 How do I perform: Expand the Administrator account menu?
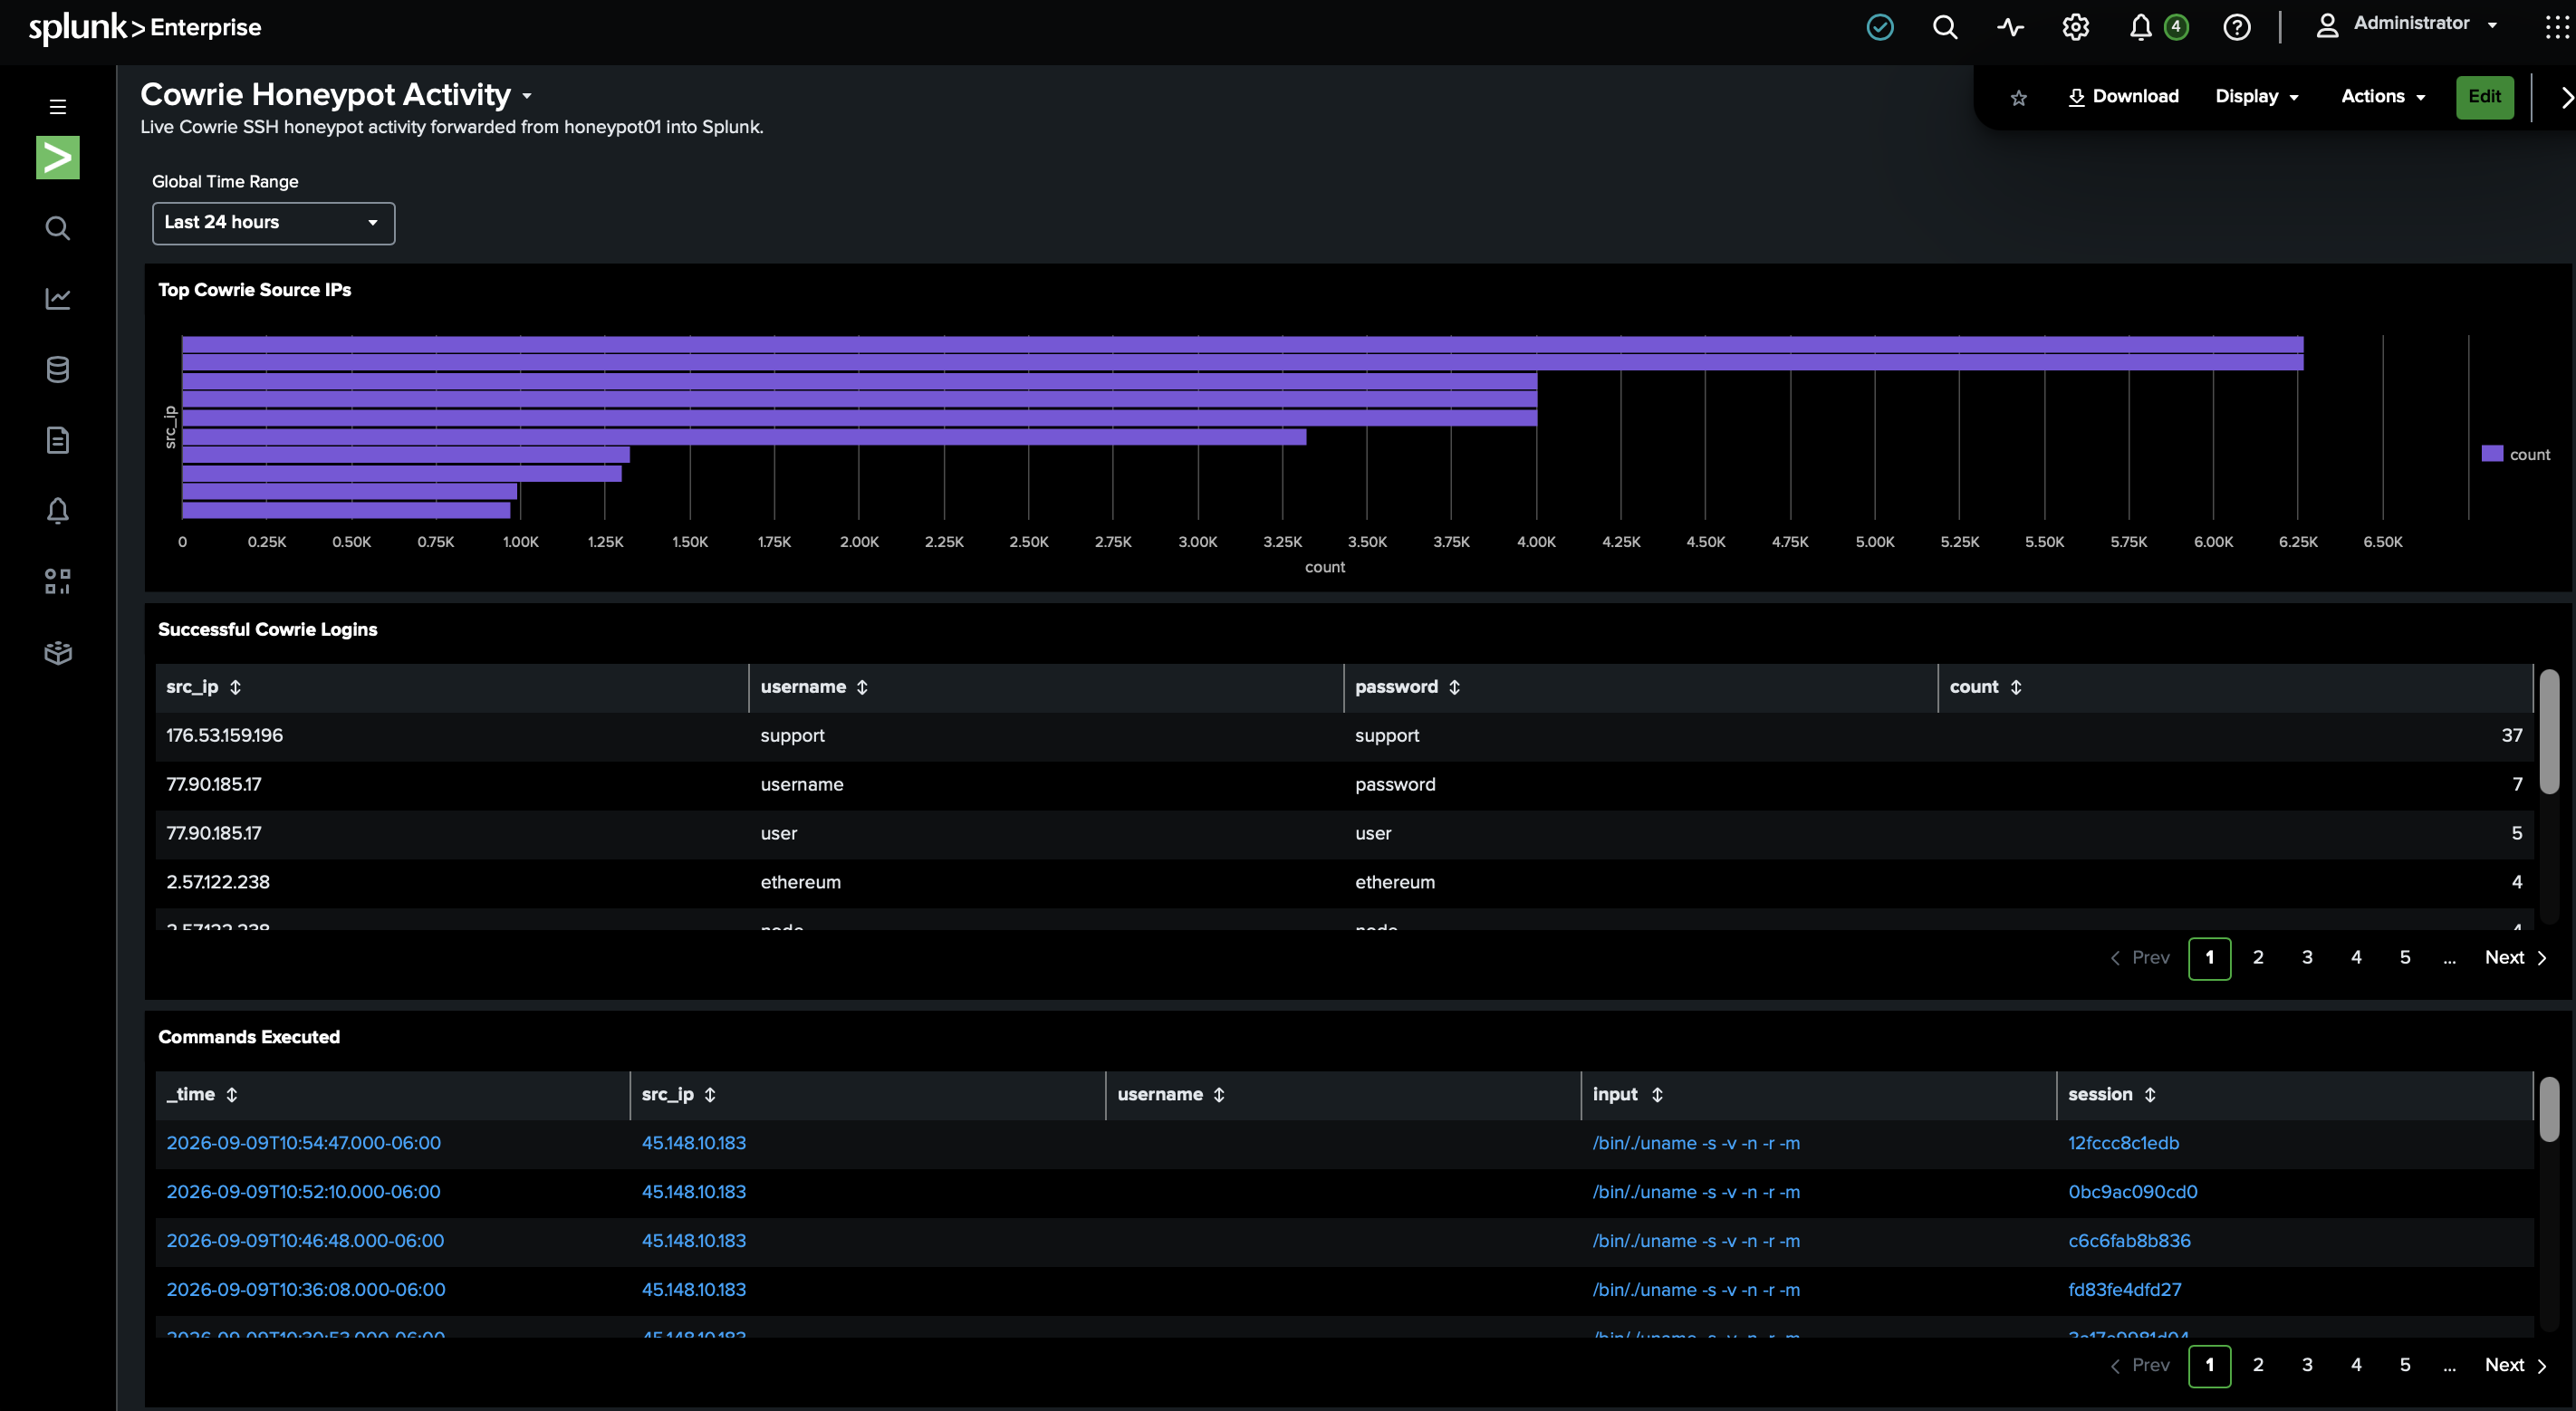tap(2492, 25)
